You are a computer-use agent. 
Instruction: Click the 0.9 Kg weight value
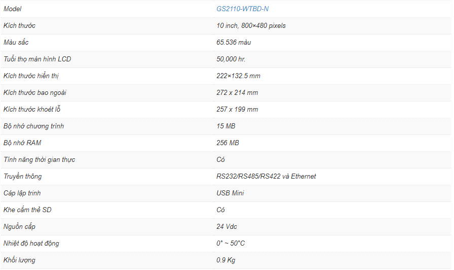pyautogui.click(x=225, y=260)
